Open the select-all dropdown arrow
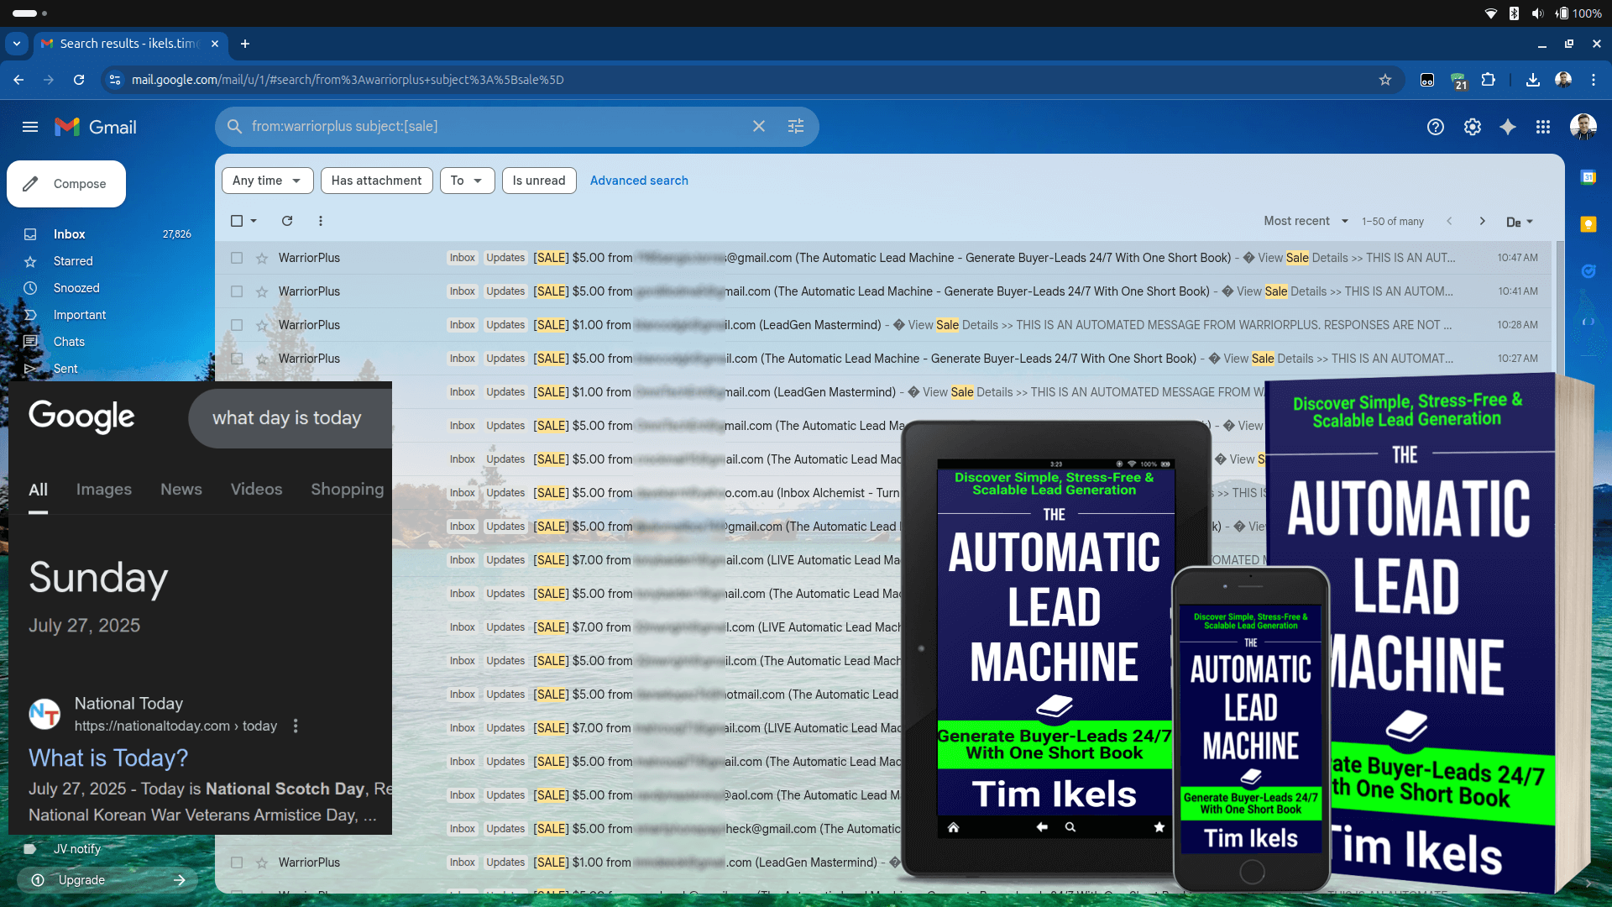Screen dimensions: 1612x907 coord(254,221)
